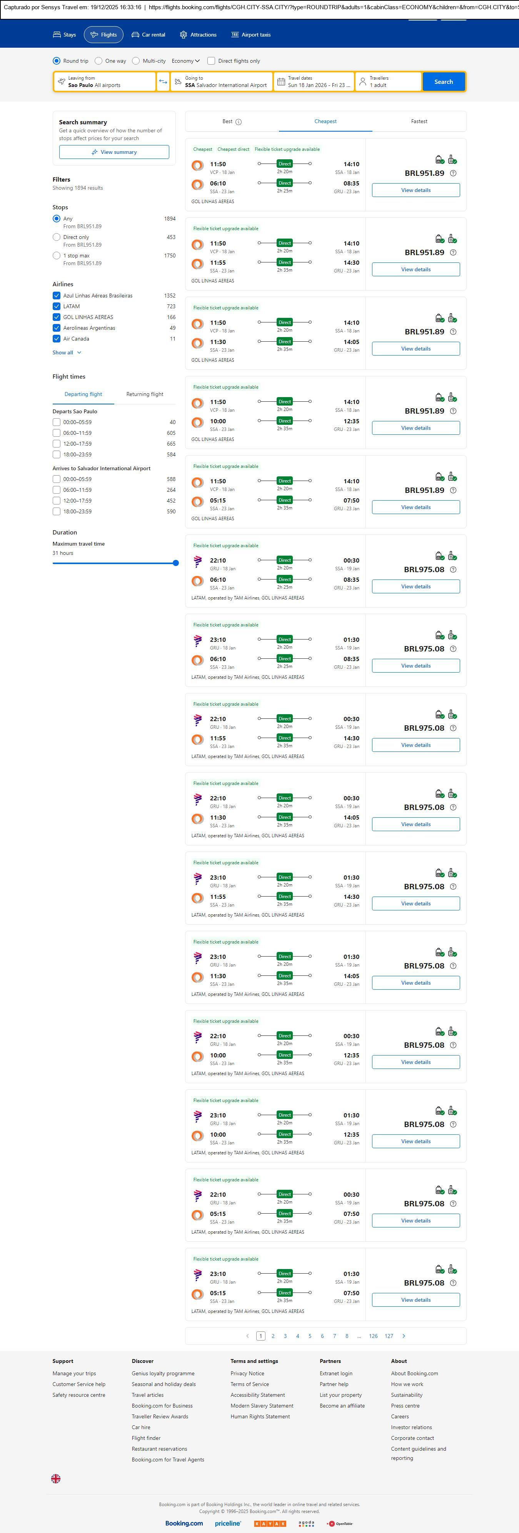This screenshot has width=519, height=1533.
Task: Click the info icon next to Best tab
Action: pyautogui.click(x=239, y=122)
